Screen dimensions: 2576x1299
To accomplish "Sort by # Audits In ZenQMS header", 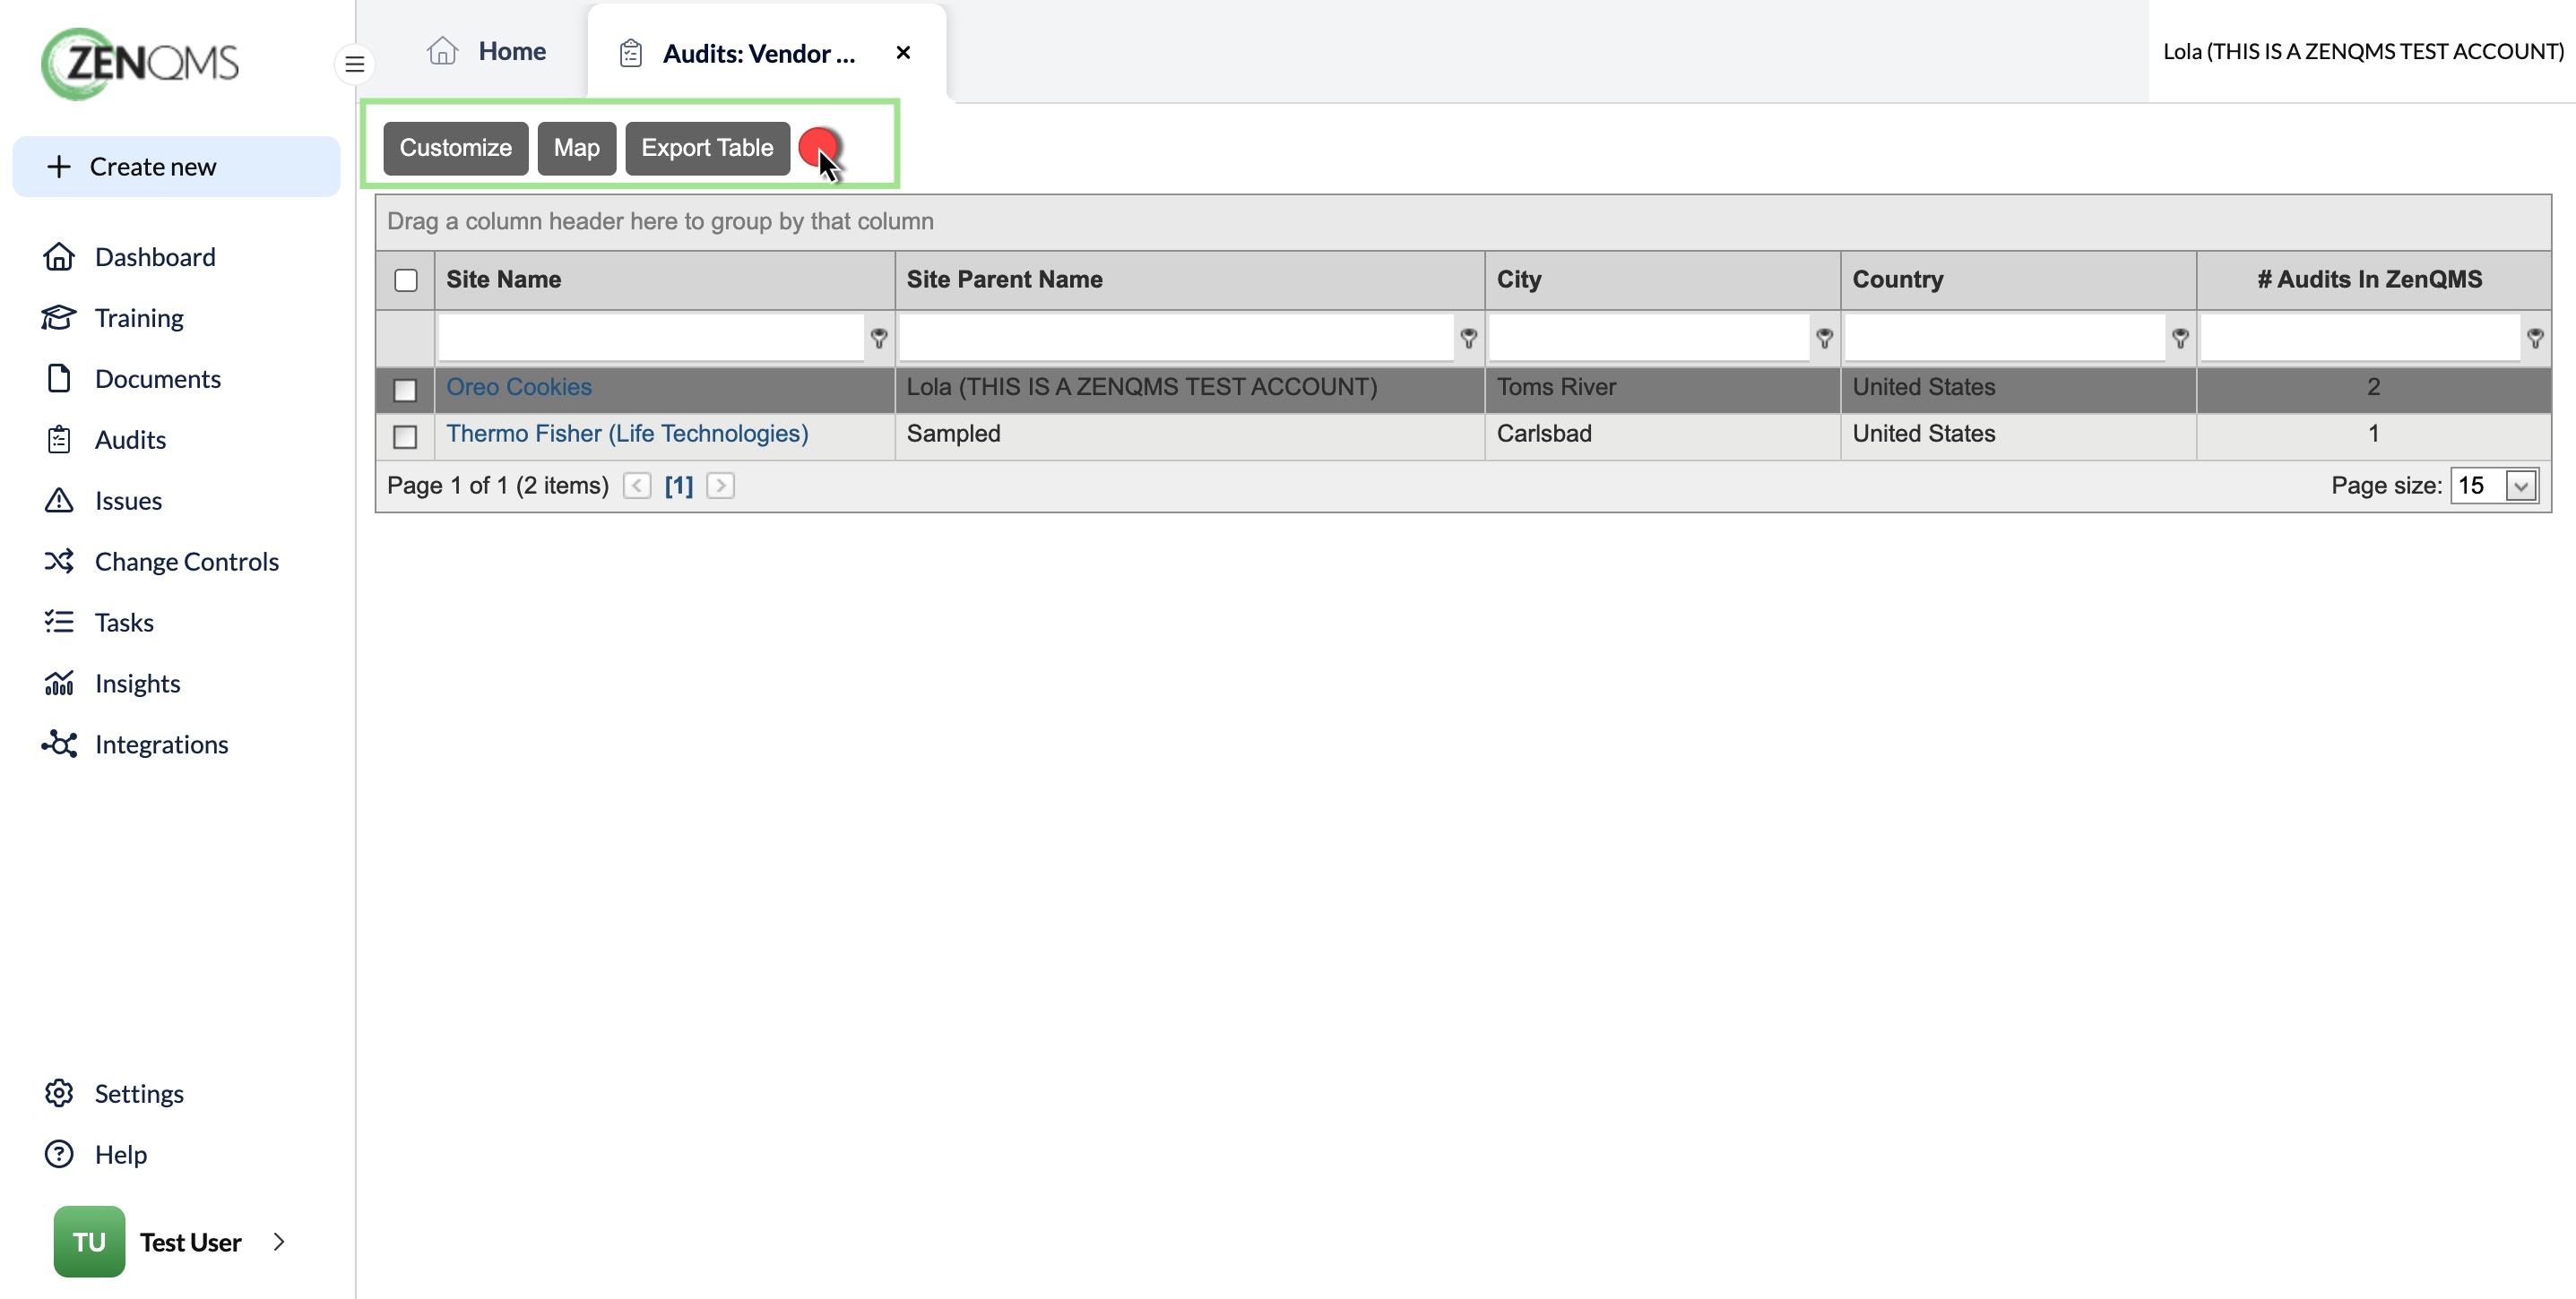I will [2374, 280].
